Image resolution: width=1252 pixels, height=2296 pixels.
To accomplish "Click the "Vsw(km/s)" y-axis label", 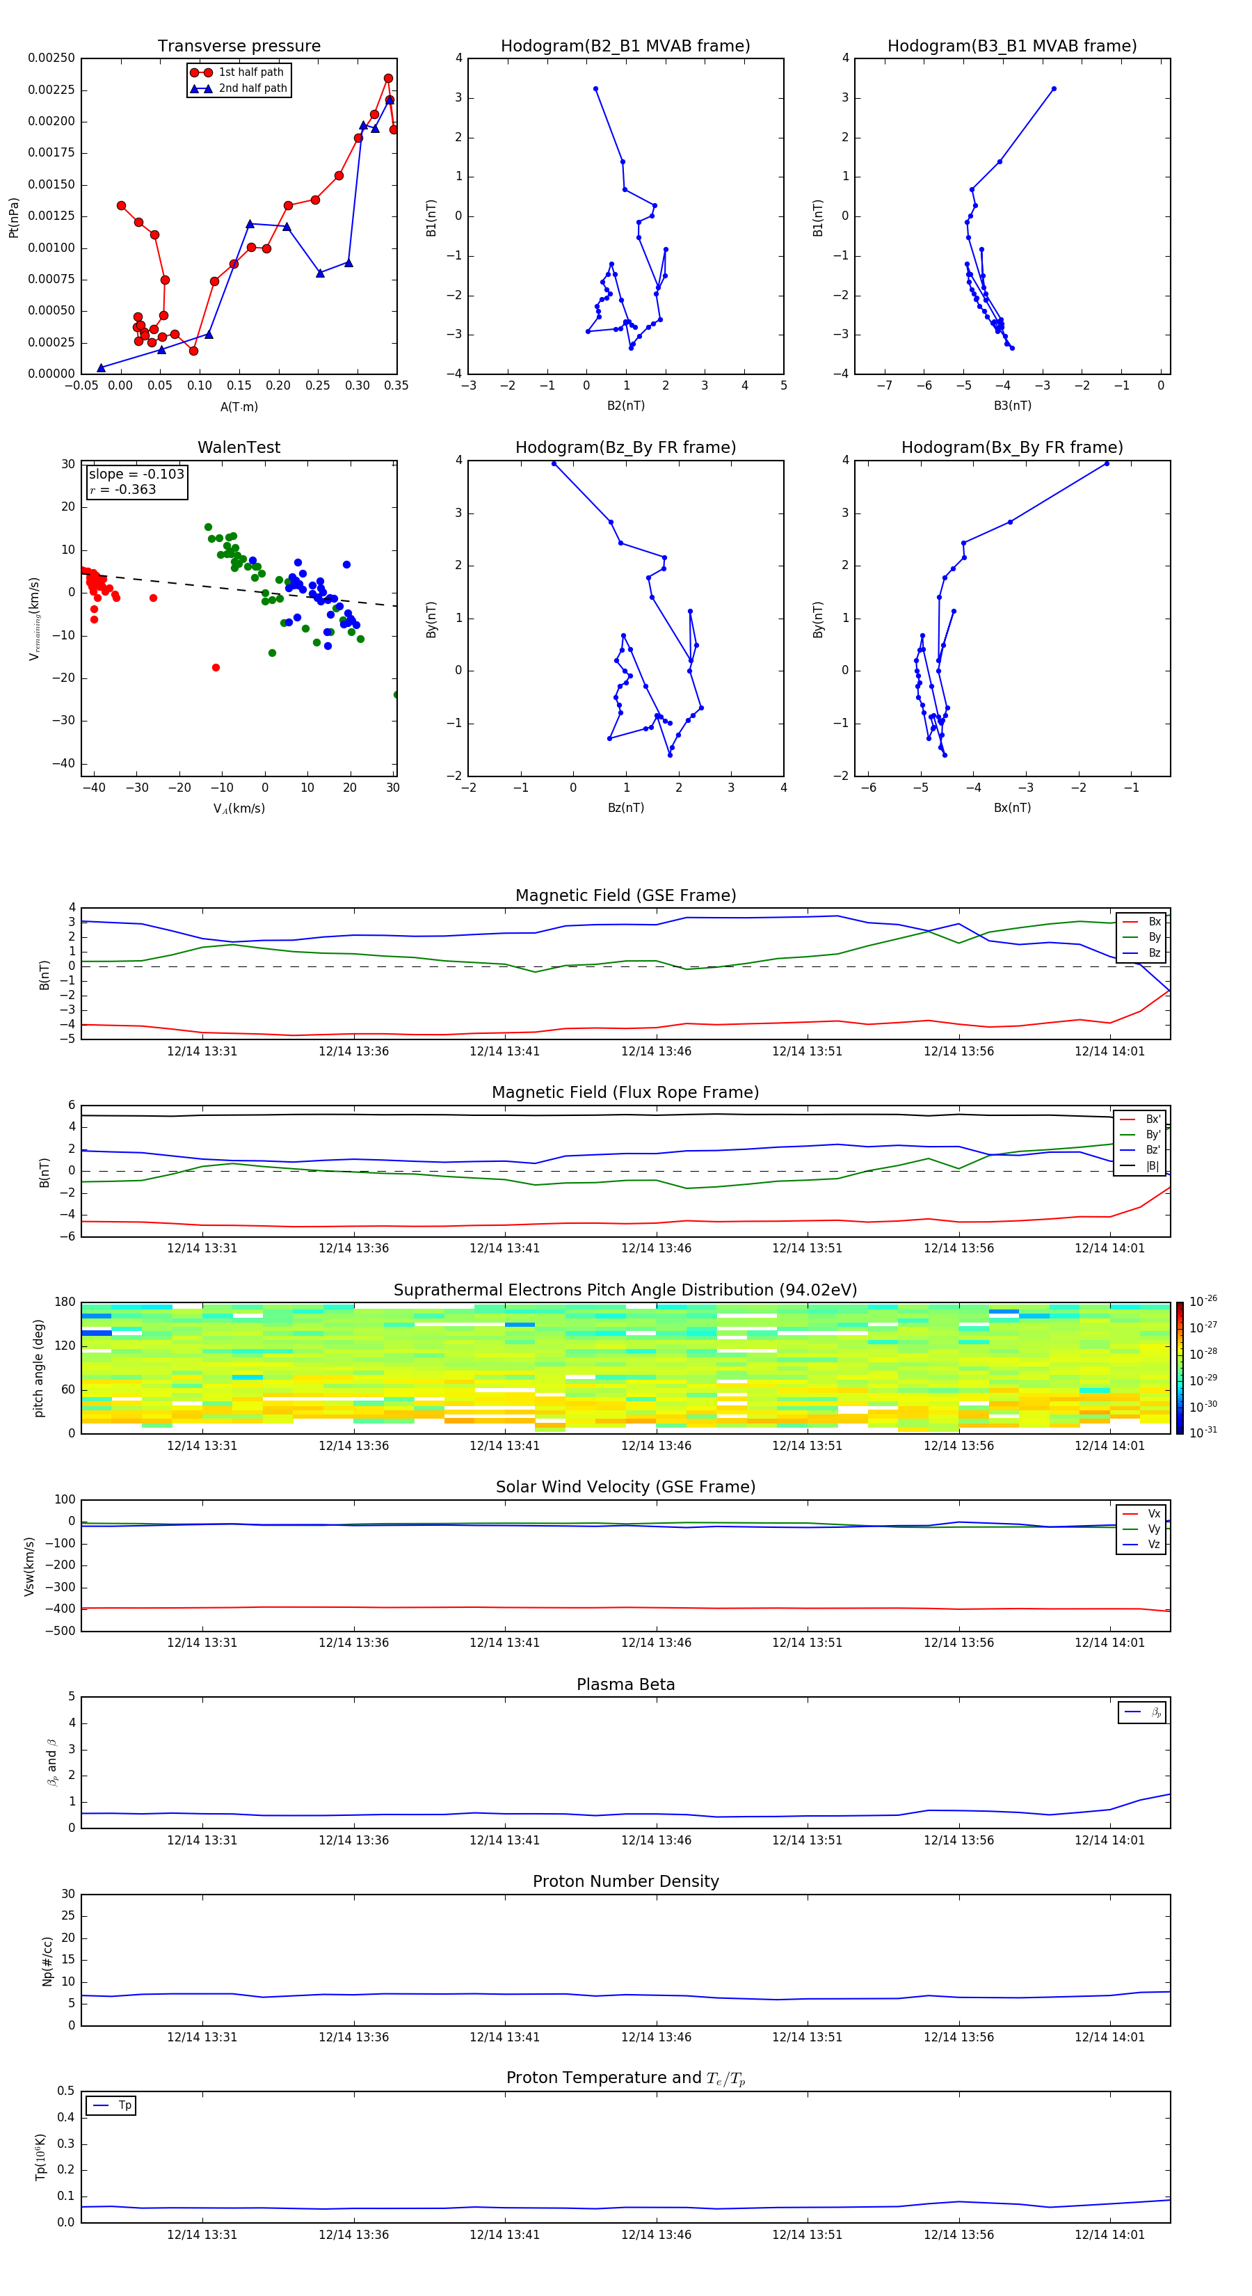I will 29,1566.
